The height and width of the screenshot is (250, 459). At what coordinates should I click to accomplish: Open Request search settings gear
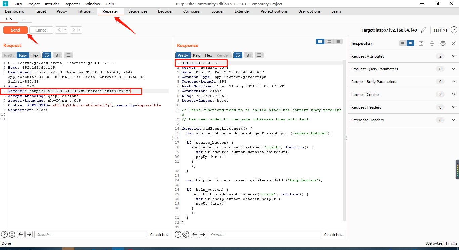tap(12, 234)
